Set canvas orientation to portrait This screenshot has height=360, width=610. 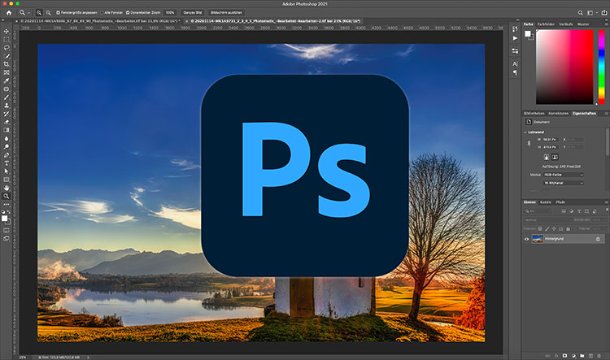click(547, 157)
